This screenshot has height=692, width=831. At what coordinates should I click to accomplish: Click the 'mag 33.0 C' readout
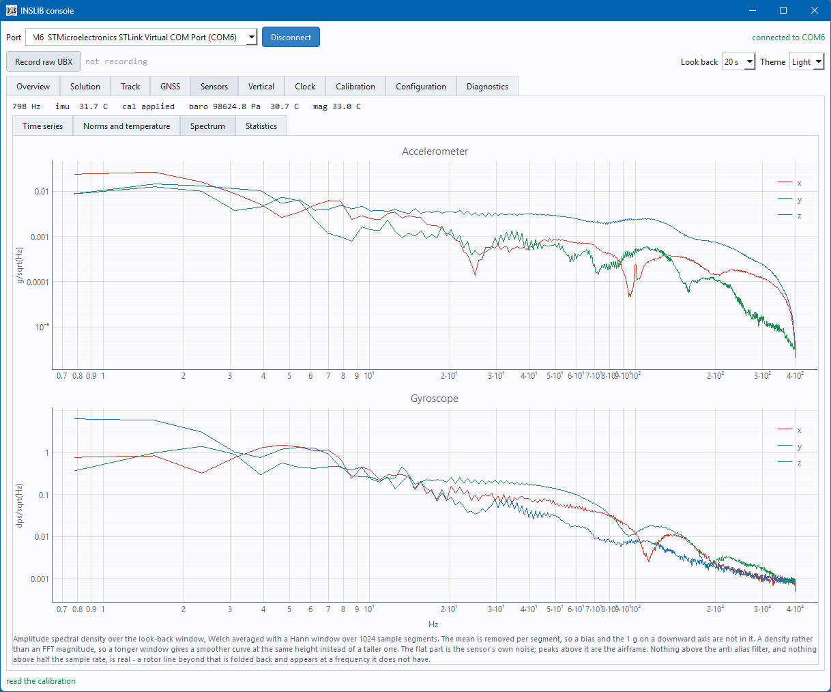[x=337, y=106]
